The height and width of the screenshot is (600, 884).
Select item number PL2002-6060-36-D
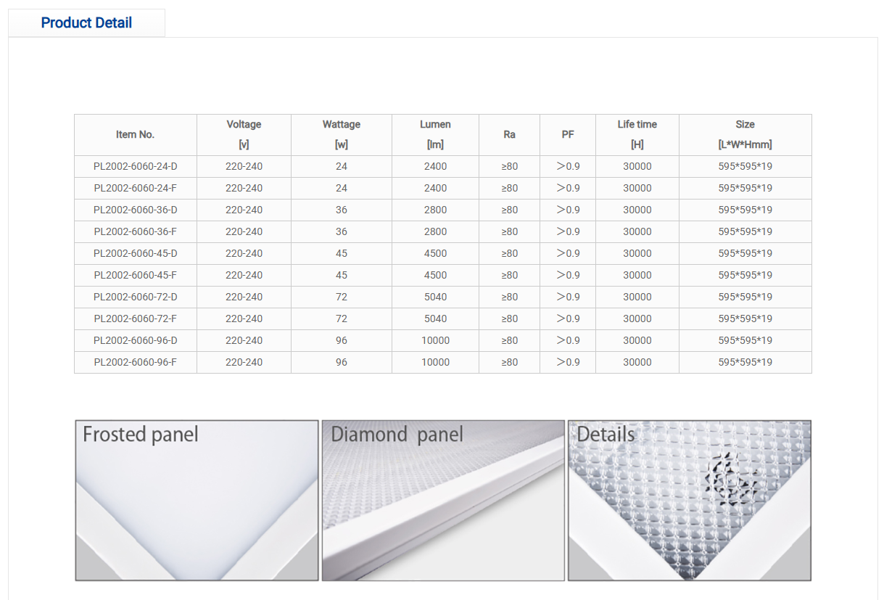pyautogui.click(x=136, y=210)
